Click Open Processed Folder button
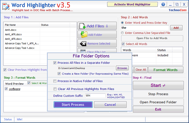The image size is (189, 123). (158, 102)
